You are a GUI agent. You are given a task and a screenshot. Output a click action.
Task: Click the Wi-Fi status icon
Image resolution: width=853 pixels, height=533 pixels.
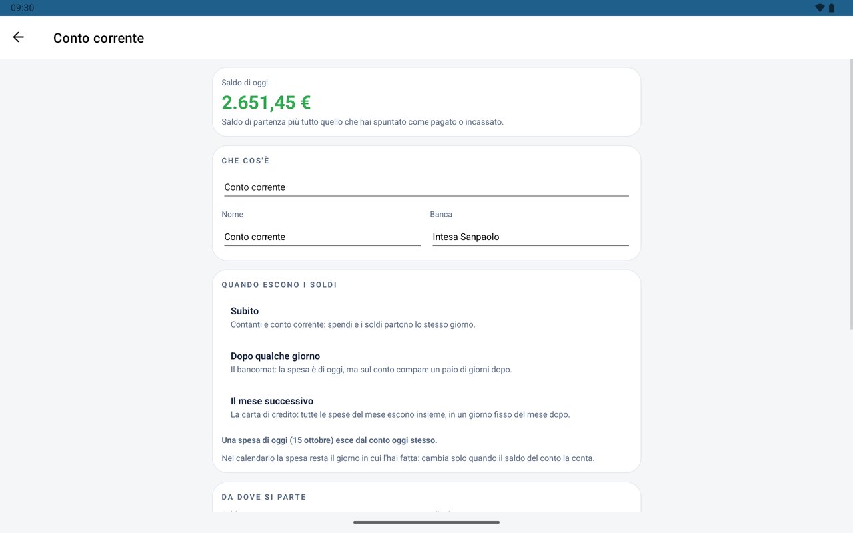point(820,8)
